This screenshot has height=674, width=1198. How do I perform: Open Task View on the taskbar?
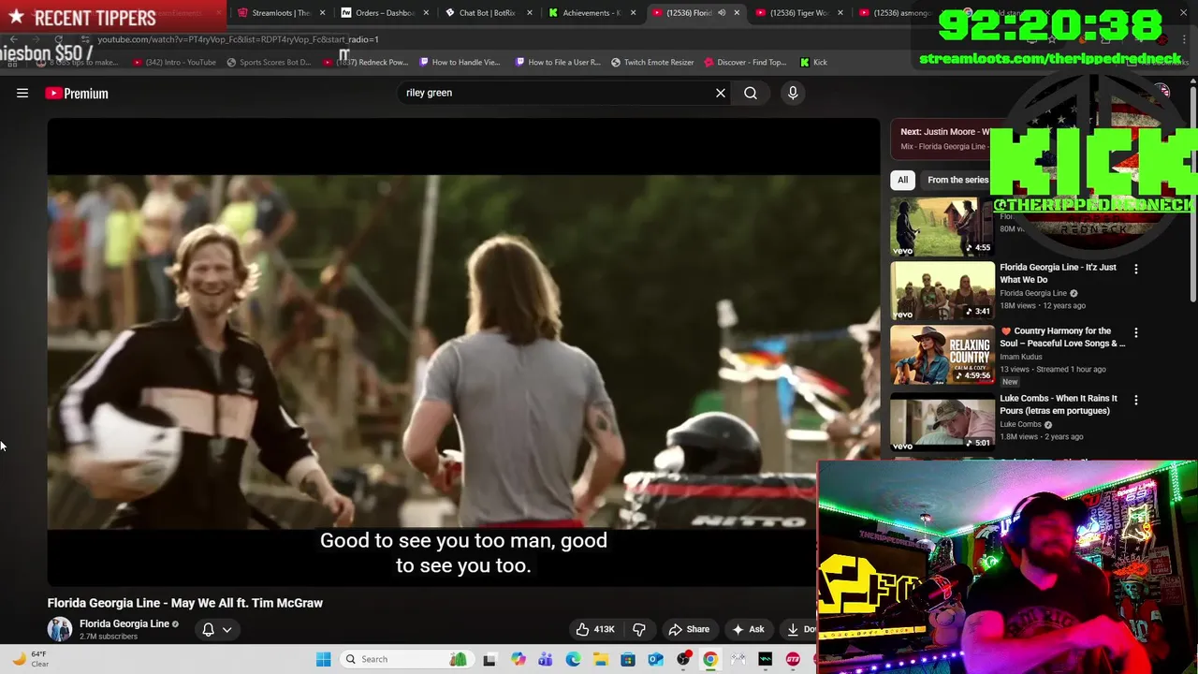(x=489, y=659)
